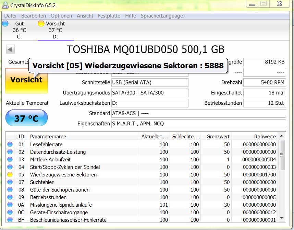Click status orb of Lesefehlerrate row
This screenshot has width=294, height=230.
tap(10, 144)
